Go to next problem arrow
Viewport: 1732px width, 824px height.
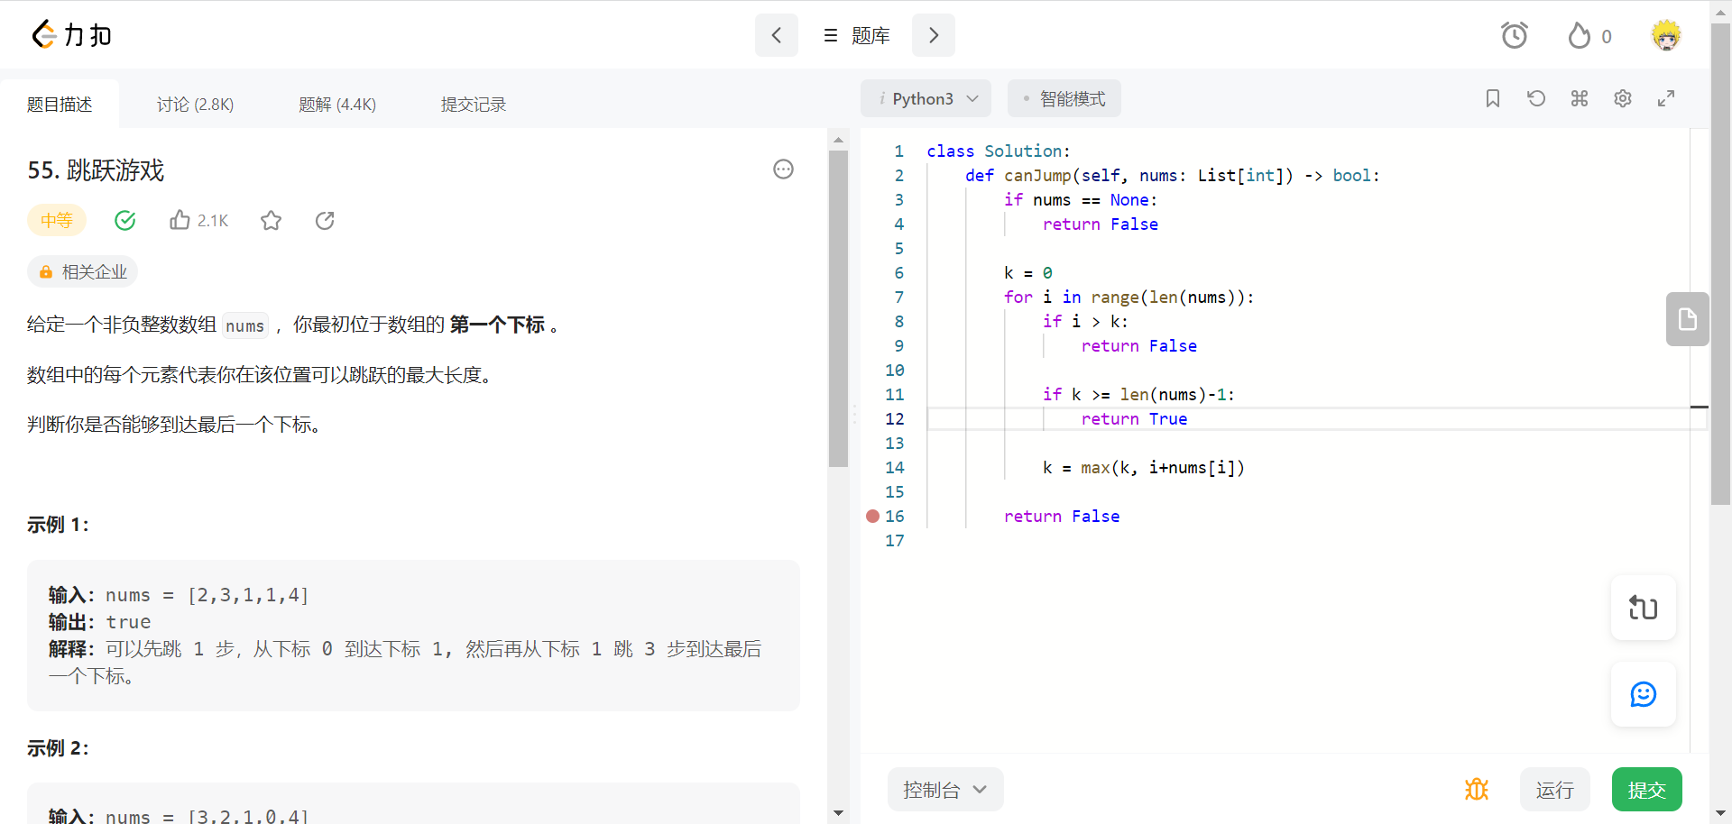click(x=934, y=35)
